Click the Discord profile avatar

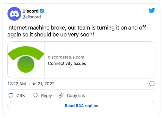[x=14, y=14]
